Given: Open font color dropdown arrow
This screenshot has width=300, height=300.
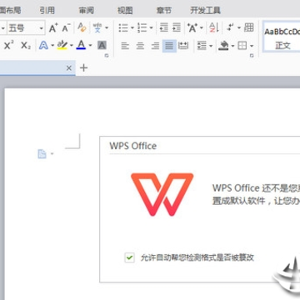Looking at the screenshot, I should (x=90, y=46).
